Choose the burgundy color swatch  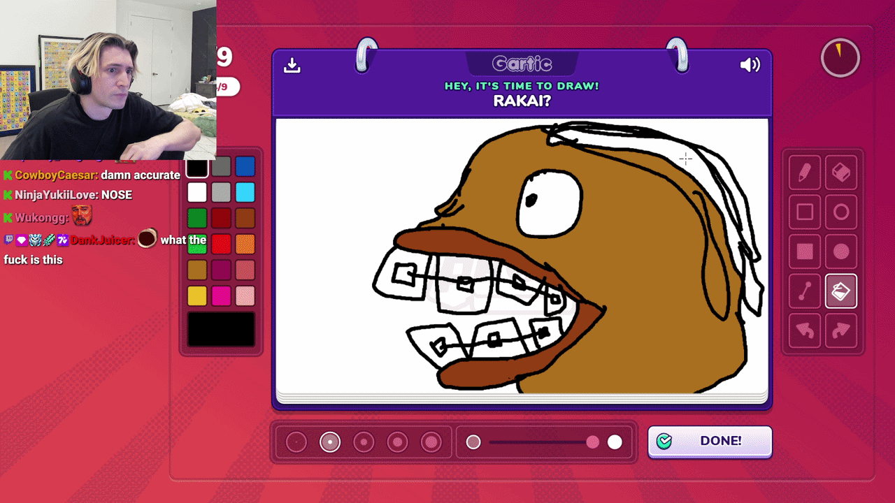221,270
